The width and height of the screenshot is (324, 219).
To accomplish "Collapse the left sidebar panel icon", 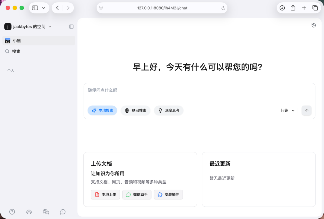I will 71,27.
